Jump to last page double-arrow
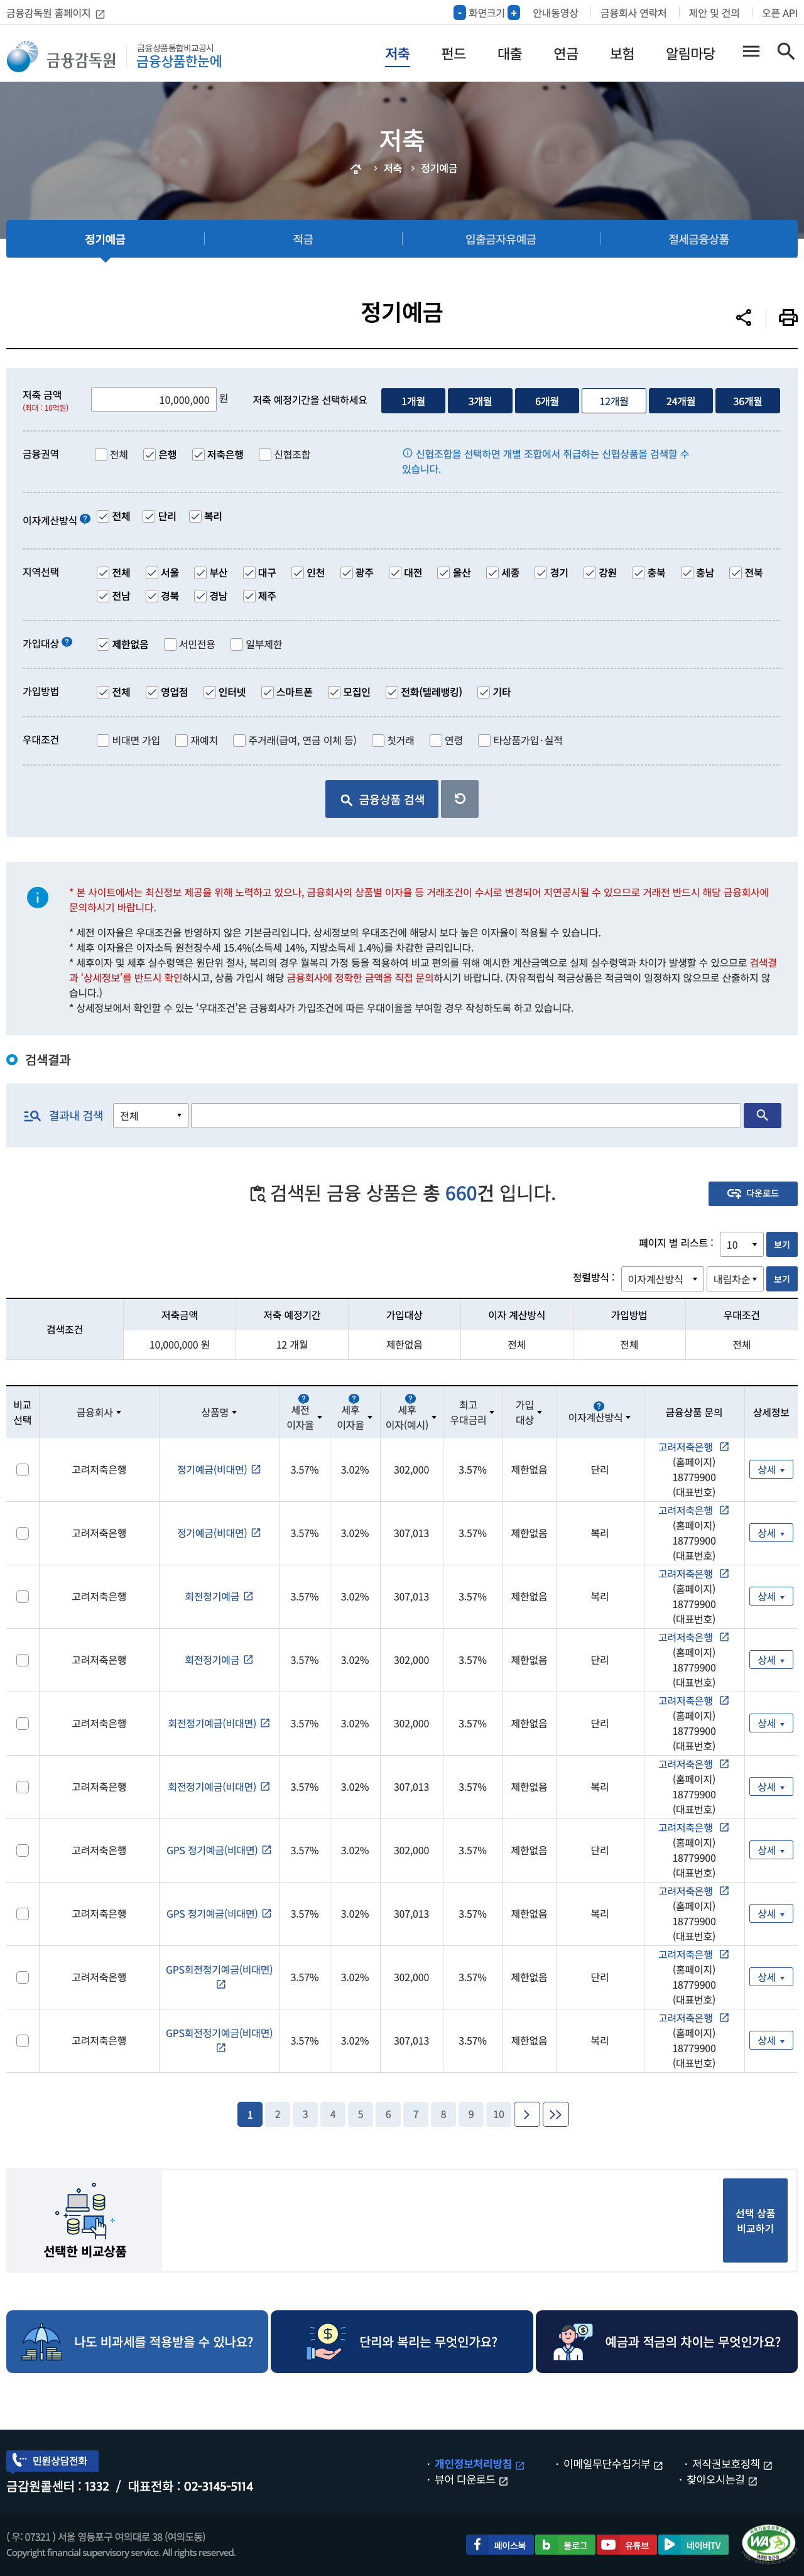 coord(556,2114)
